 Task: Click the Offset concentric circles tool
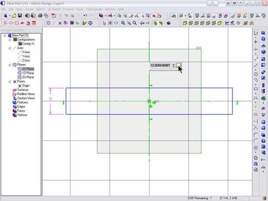pyautogui.click(x=256, y=147)
